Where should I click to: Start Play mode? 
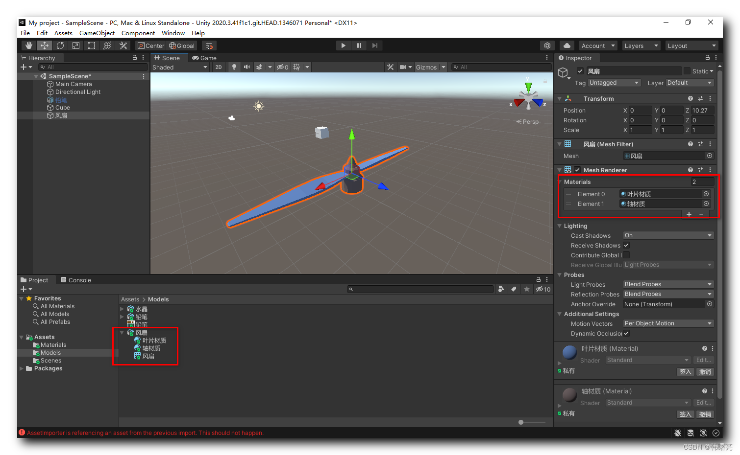(343, 45)
